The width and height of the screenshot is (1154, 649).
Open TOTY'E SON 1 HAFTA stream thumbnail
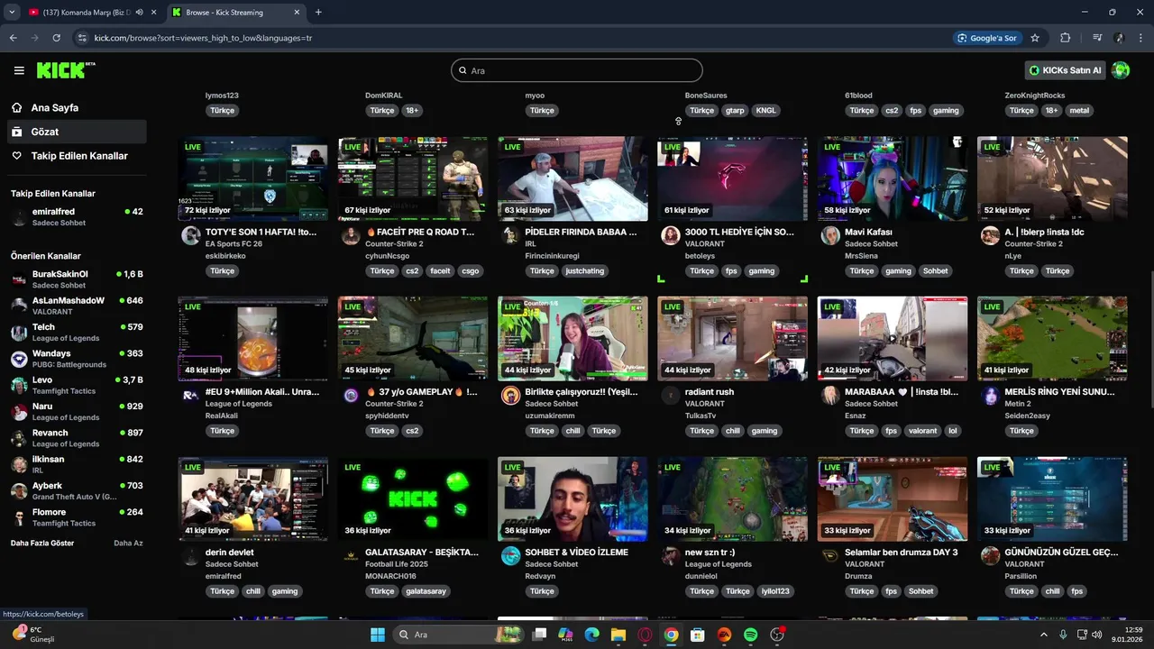pos(252,178)
